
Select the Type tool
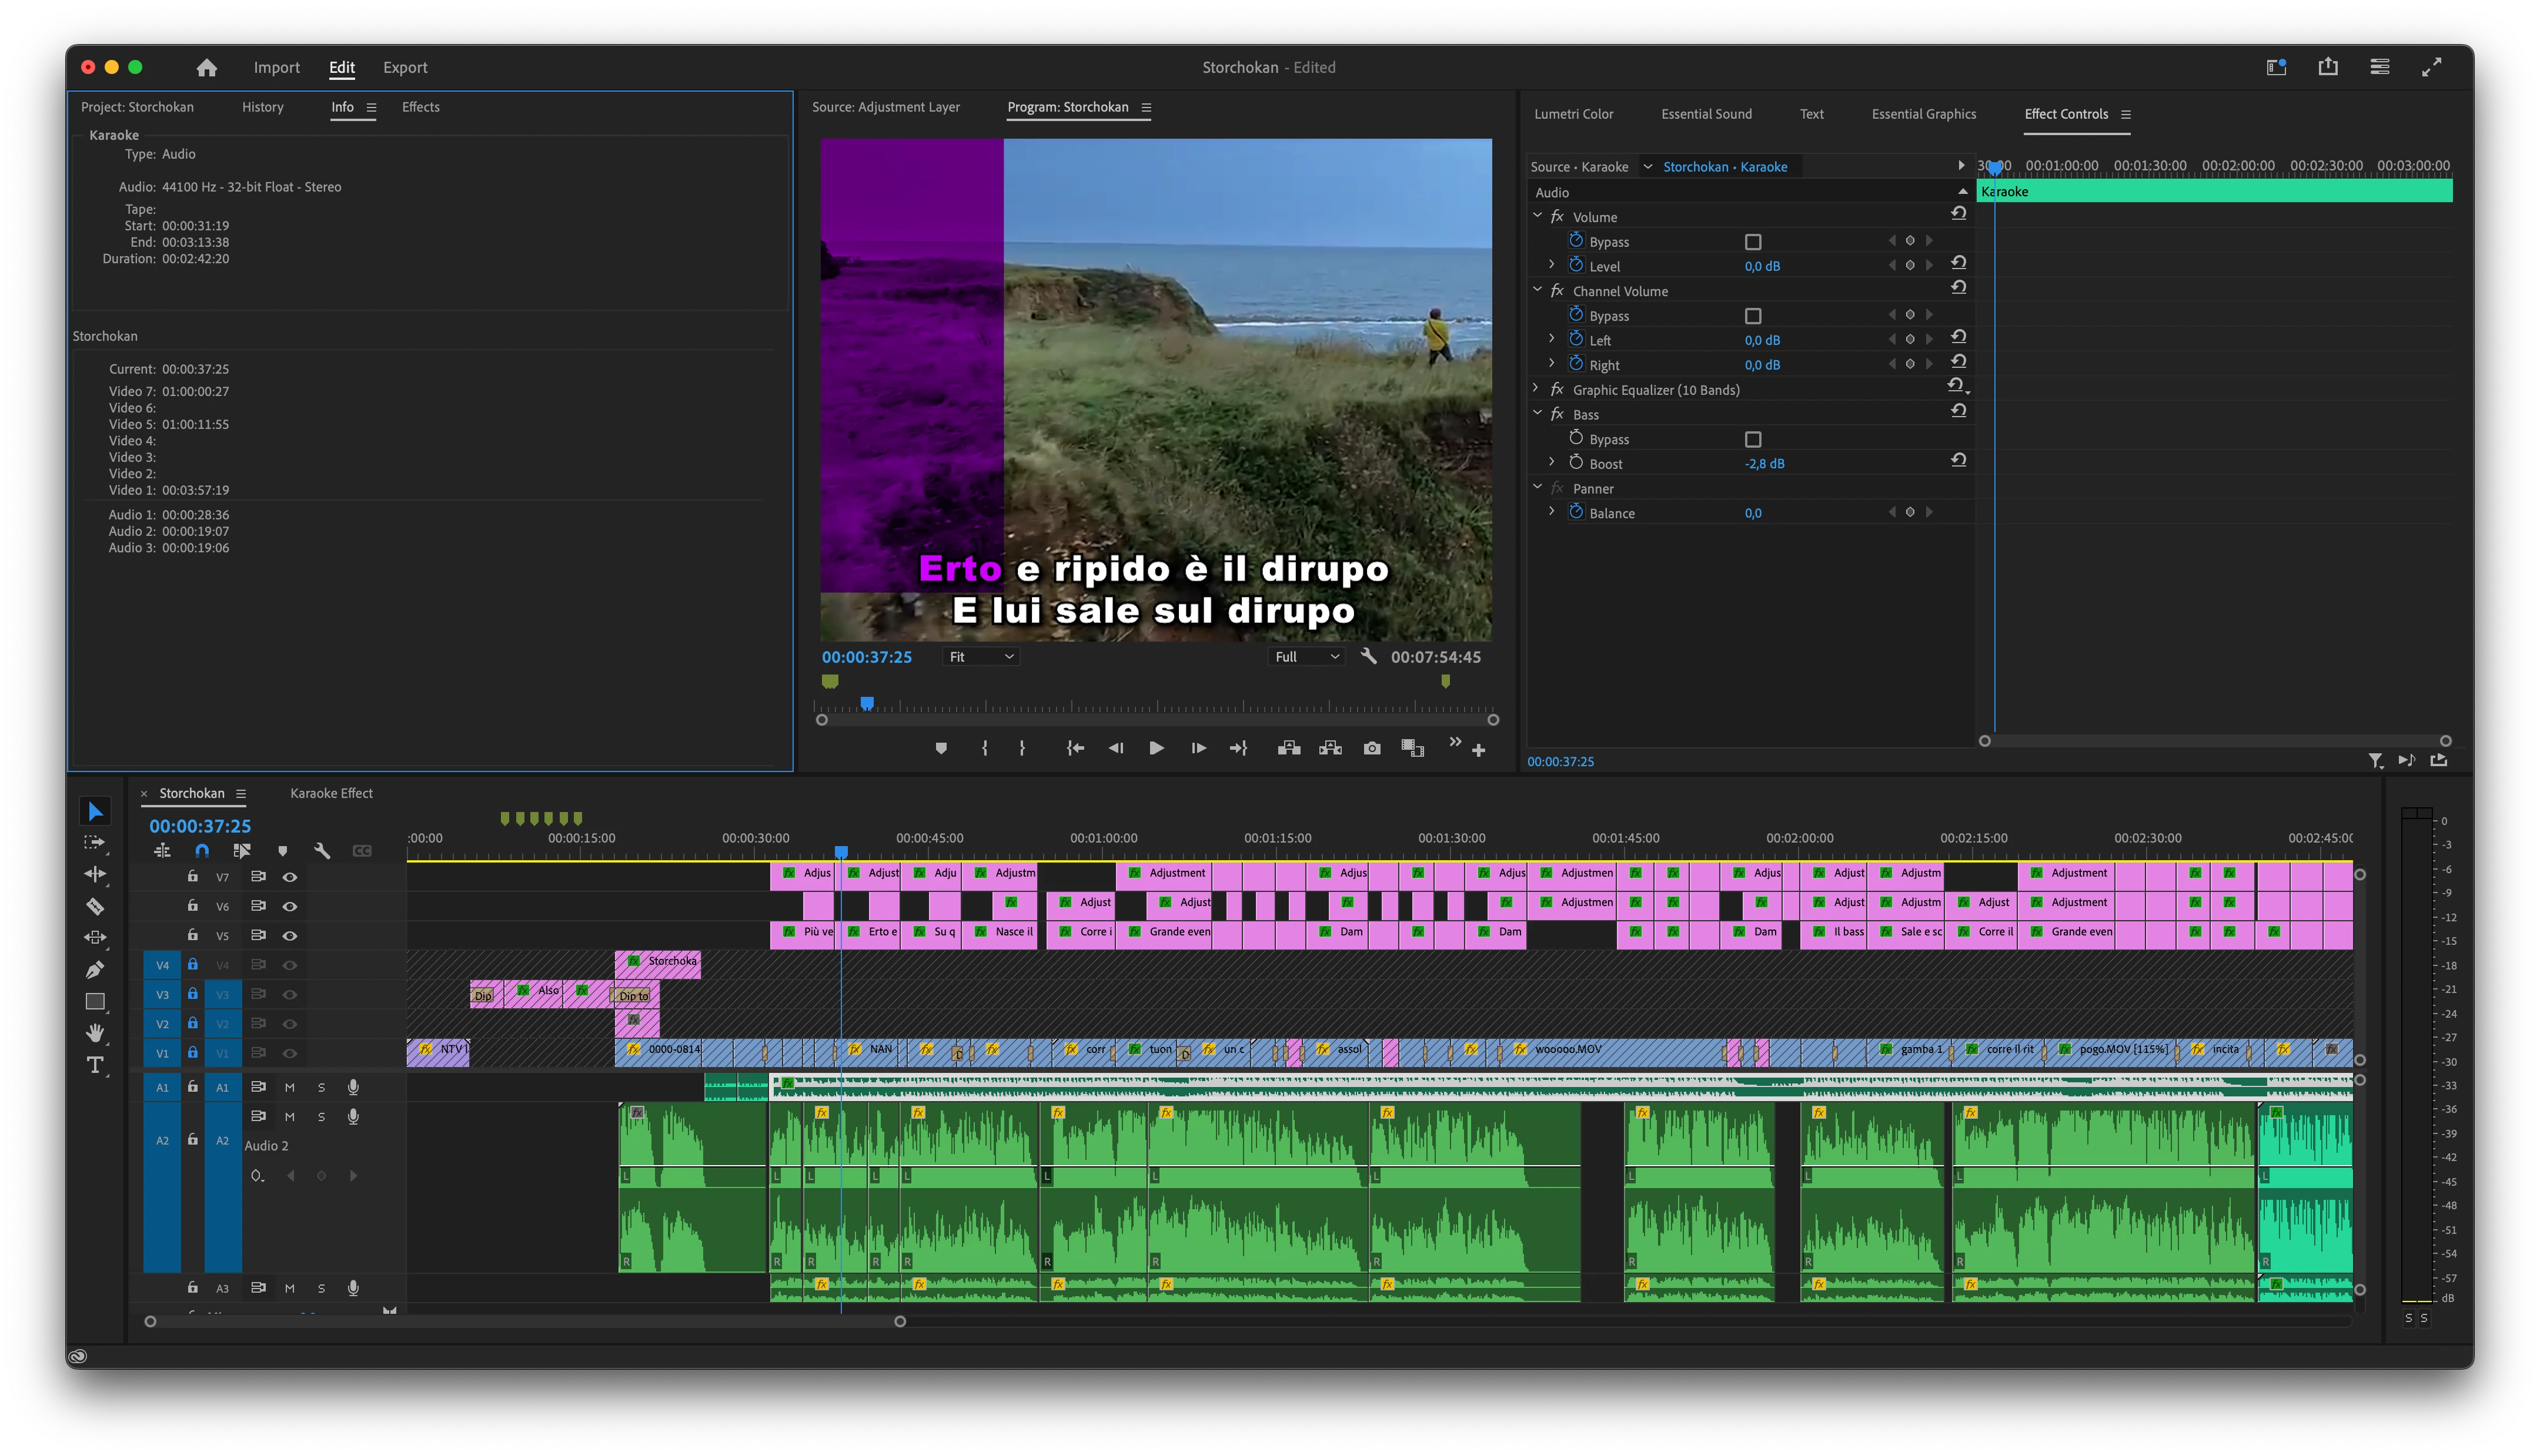pos(95,1065)
